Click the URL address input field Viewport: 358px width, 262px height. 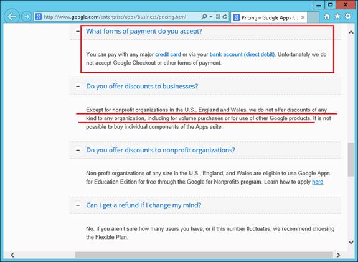(x=121, y=17)
